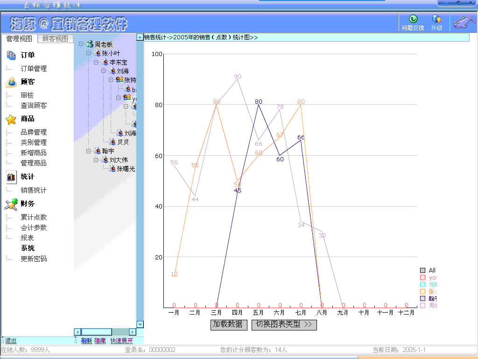Viewport: 478px width, 359px height.
Task: Click the user icon beside 翰宇
Action: click(x=98, y=151)
